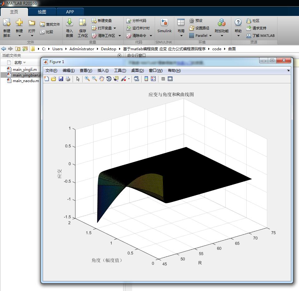299x291 pixels.
Task: Click the Print icon in Figure 1 toolbar
Action: [68, 79]
